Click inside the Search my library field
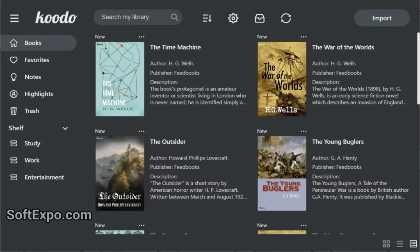Image resolution: width=420 pixels, height=252 pixels. (131, 17)
